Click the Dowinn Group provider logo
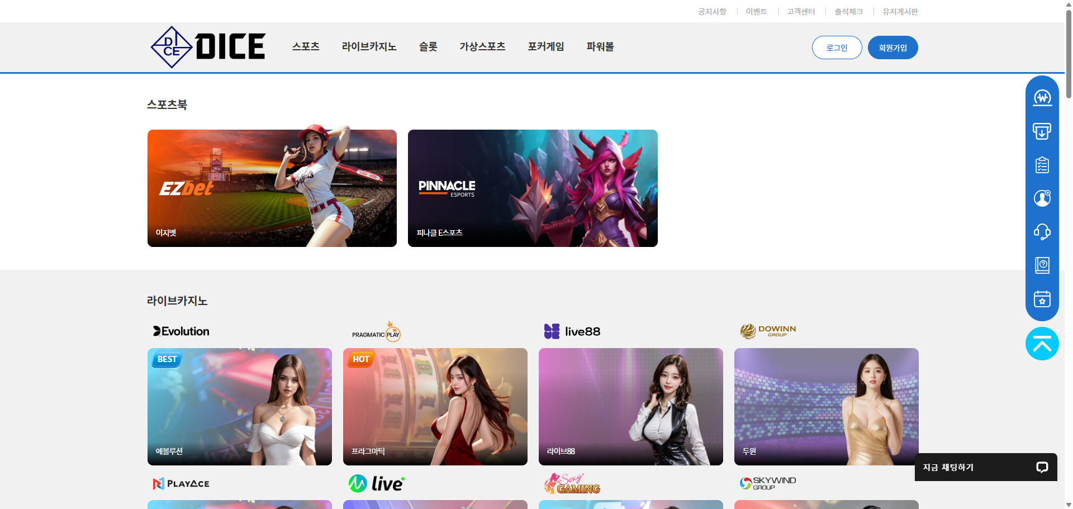 (768, 331)
